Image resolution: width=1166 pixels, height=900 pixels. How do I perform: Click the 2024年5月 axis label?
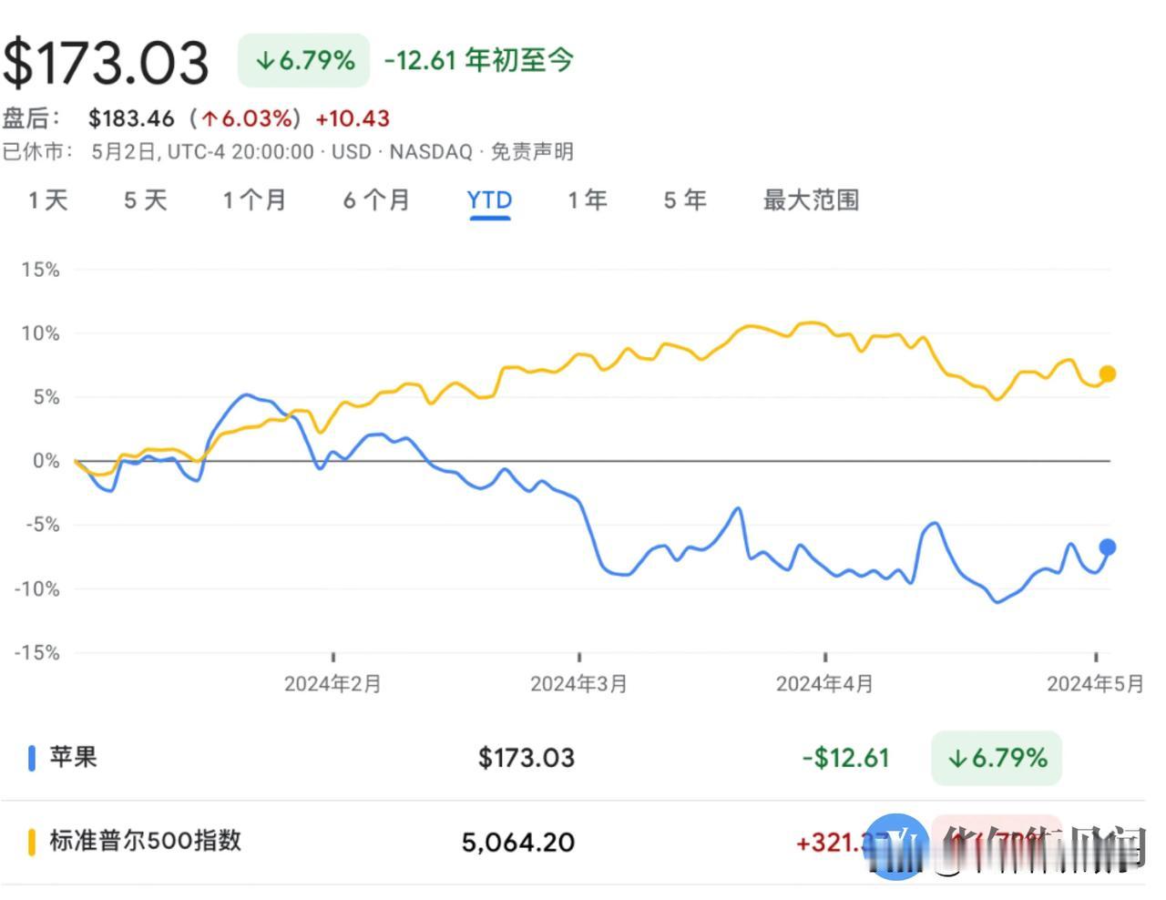[1095, 684]
